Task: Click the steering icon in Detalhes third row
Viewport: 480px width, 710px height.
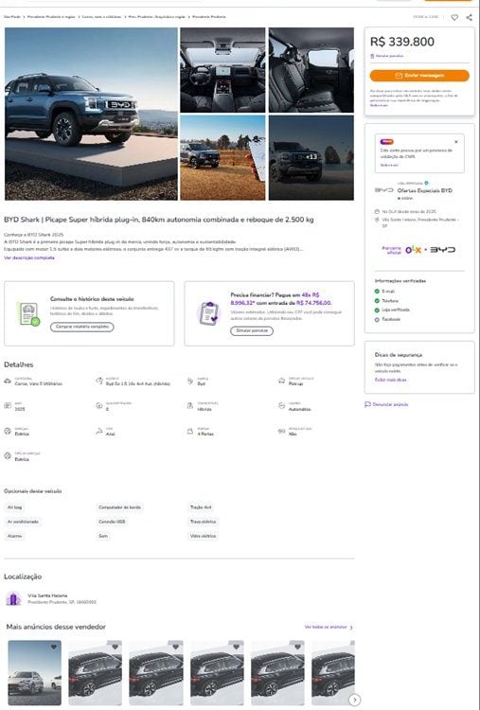Action: click(x=8, y=431)
